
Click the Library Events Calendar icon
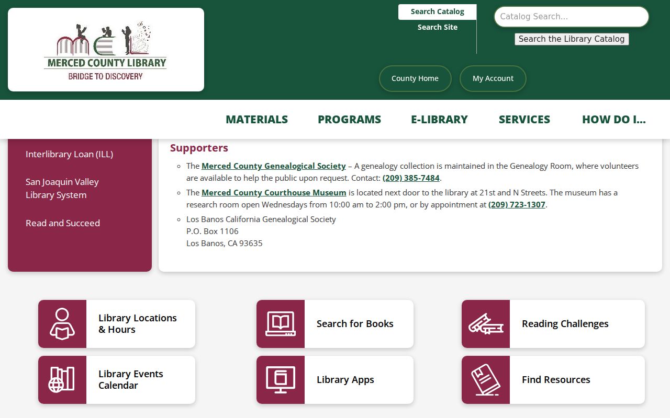[62, 380]
